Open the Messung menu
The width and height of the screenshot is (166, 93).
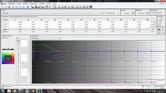tap(26, 4)
